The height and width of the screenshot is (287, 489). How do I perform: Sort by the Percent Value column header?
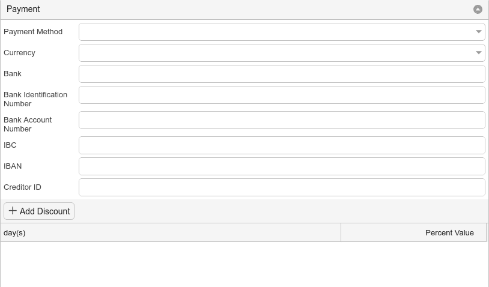(x=413, y=232)
